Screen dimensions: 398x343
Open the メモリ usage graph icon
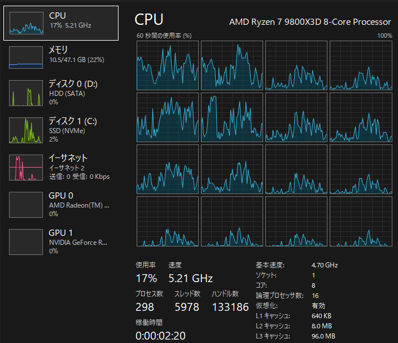pos(26,57)
